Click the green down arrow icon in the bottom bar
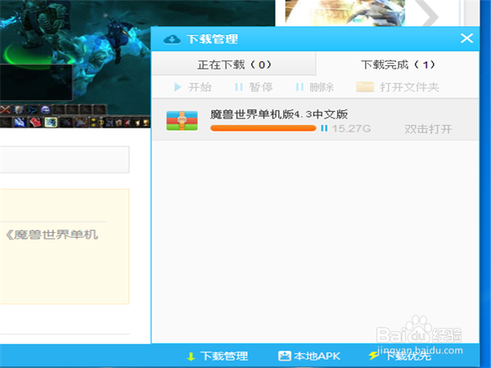The image size is (491, 368). [191, 356]
